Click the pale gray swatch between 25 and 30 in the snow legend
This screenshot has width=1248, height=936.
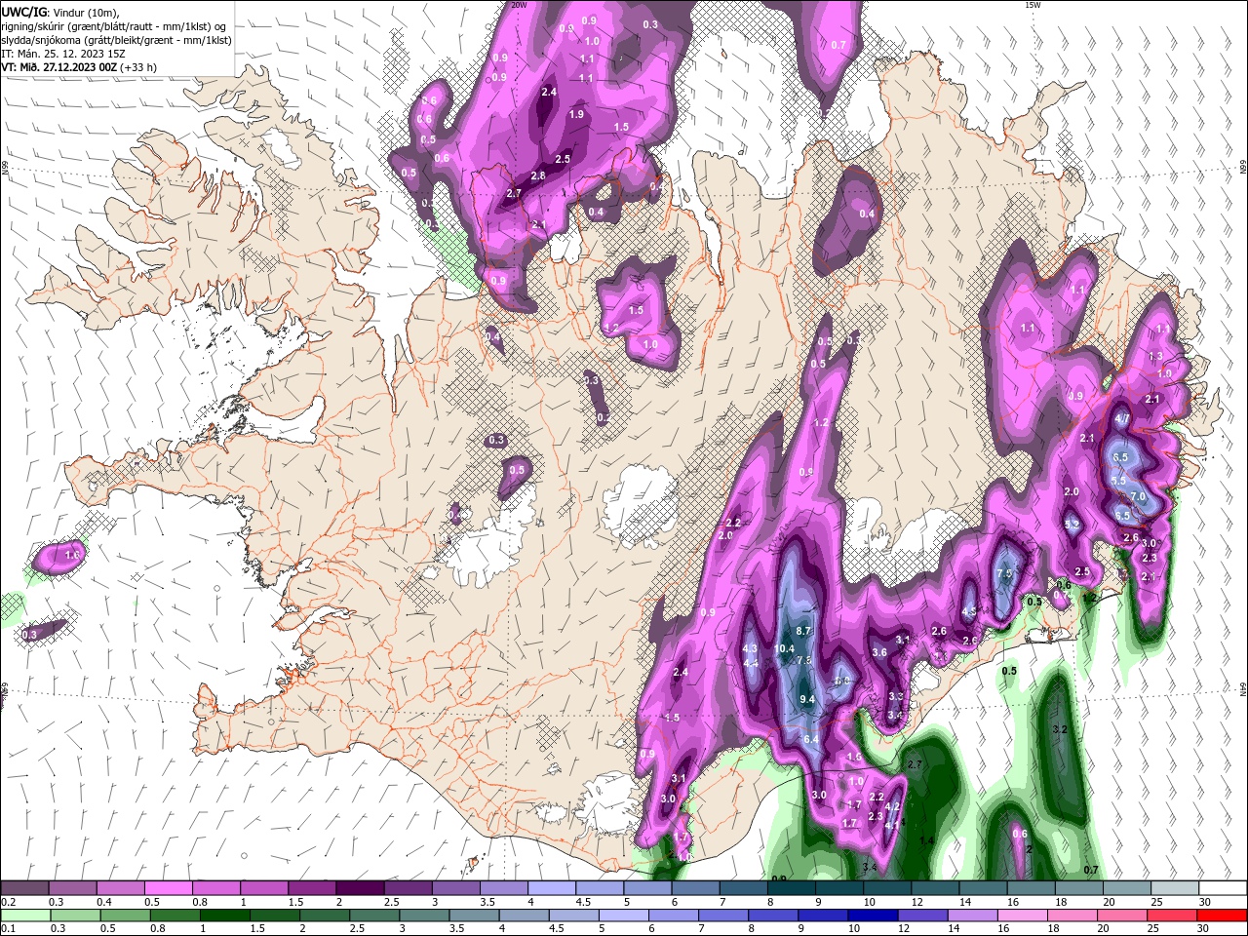1175,888
